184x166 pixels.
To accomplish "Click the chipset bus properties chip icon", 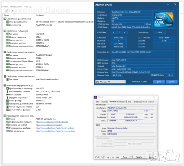I will (5, 76).
